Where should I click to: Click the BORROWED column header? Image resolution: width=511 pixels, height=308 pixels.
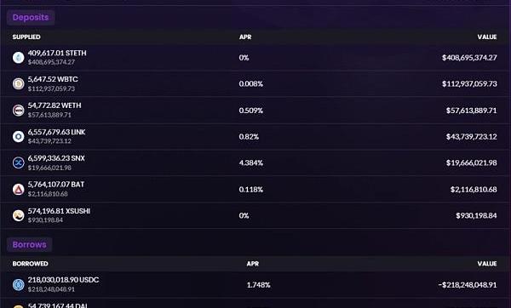tap(30, 264)
